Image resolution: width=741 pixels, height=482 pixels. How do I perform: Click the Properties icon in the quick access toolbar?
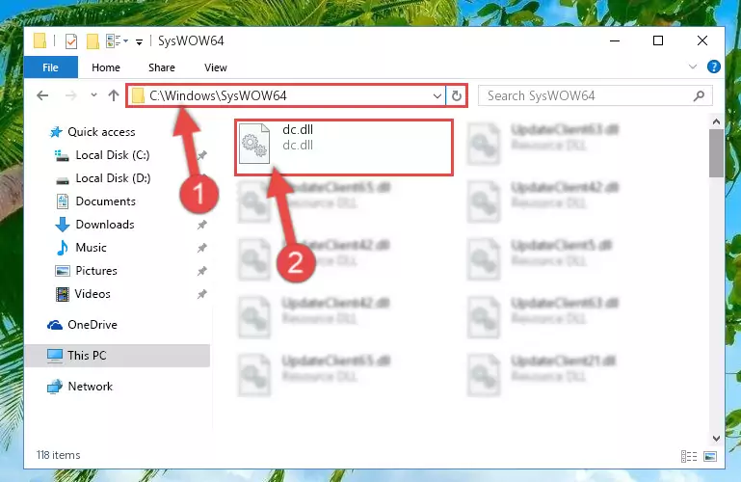[71, 41]
